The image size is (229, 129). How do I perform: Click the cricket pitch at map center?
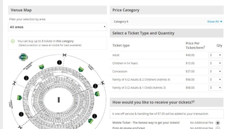click(59, 100)
